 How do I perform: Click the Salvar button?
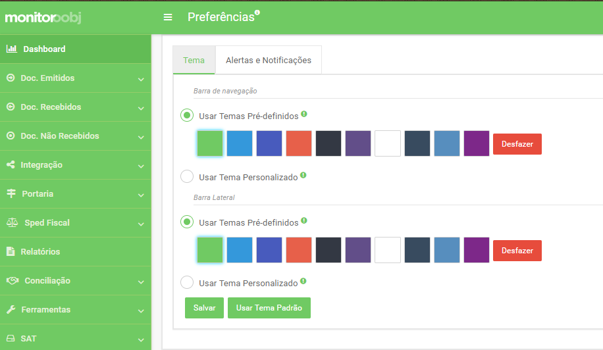click(x=204, y=308)
